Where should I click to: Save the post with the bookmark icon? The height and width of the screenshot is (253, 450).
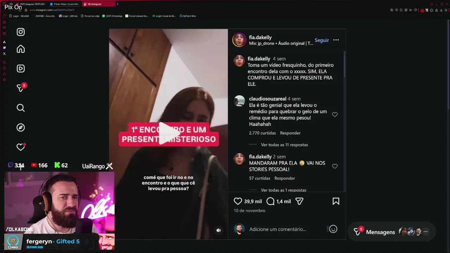tap(336, 201)
